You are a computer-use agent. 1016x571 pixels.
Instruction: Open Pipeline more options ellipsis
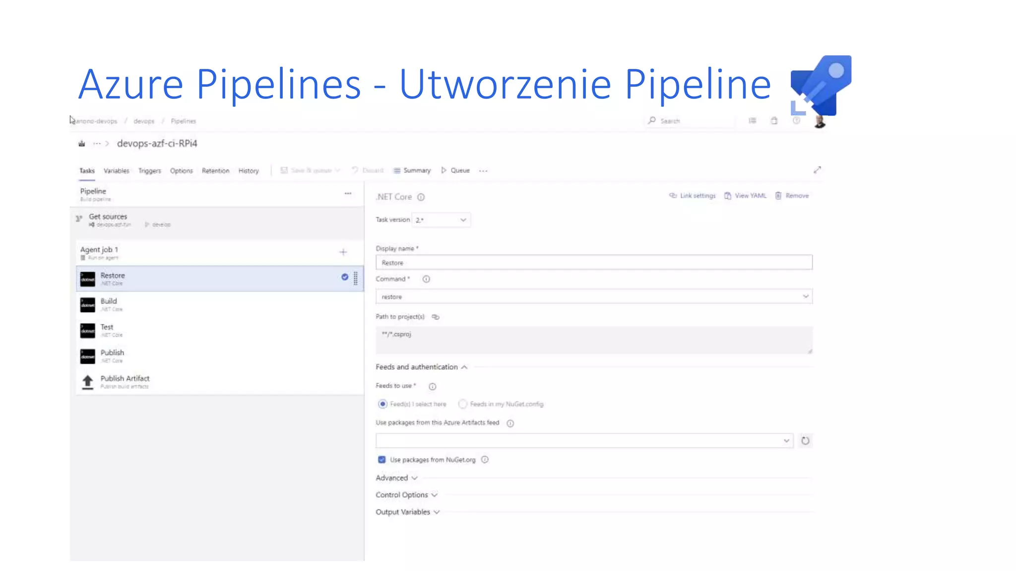click(348, 193)
